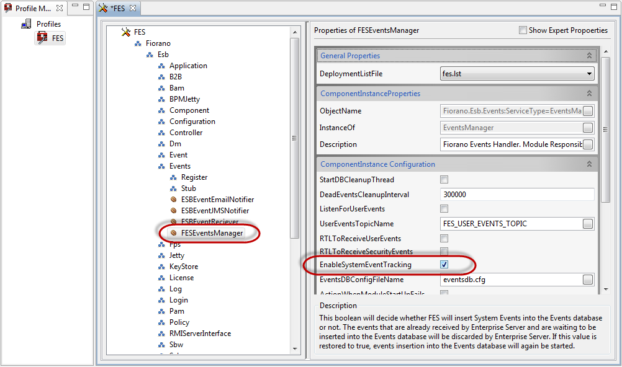The width and height of the screenshot is (622, 367).
Task: Open the InstanceOf value editor button
Action: coord(588,128)
